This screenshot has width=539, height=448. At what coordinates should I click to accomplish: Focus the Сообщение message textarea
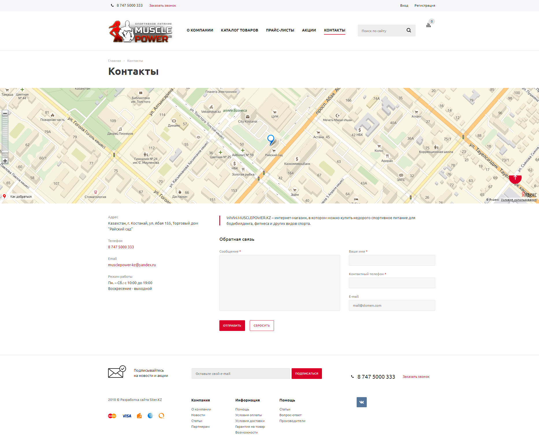280,283
